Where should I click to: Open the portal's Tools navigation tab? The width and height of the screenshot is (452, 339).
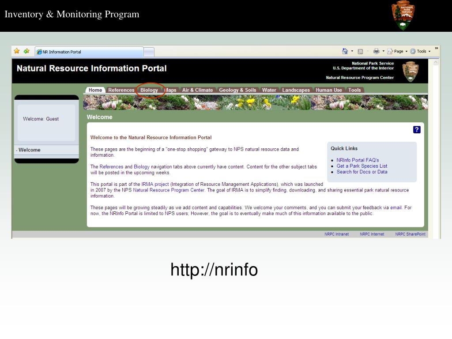(354, 90)
